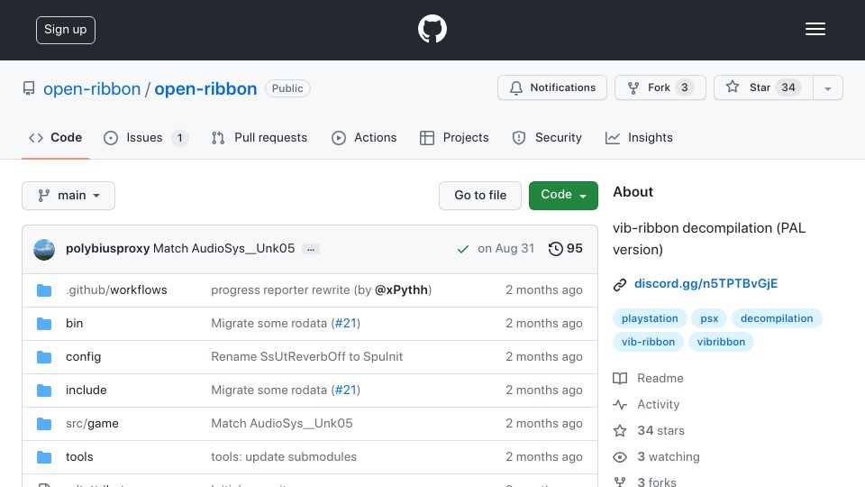Image resolution: width=865 pixels, height=487 pixels.
Task: Click the folder icon for config
Action: click(x=44, y=357)
